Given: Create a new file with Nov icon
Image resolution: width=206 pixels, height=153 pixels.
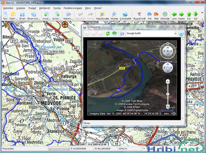Looking at the screenshot, I should [5, 15].
